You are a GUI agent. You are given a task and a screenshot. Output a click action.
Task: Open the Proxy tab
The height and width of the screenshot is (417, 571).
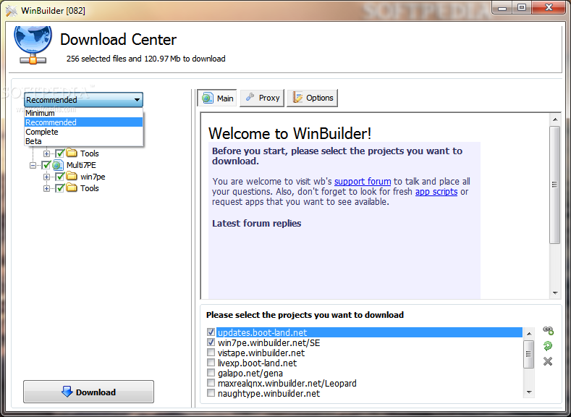(262, 98)
